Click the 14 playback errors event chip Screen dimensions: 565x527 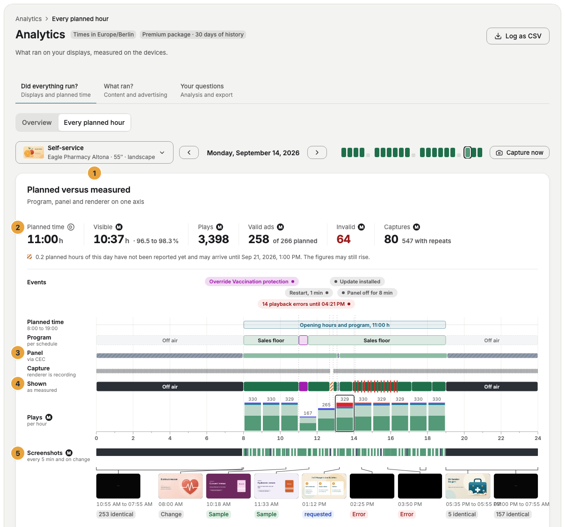tap(306, 304)
